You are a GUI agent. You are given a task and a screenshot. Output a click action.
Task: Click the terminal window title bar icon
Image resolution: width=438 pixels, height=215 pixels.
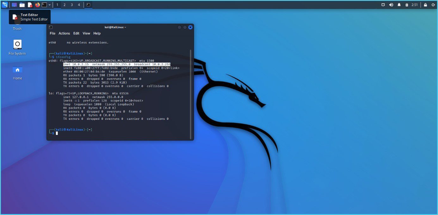click(x=51, y=27)
